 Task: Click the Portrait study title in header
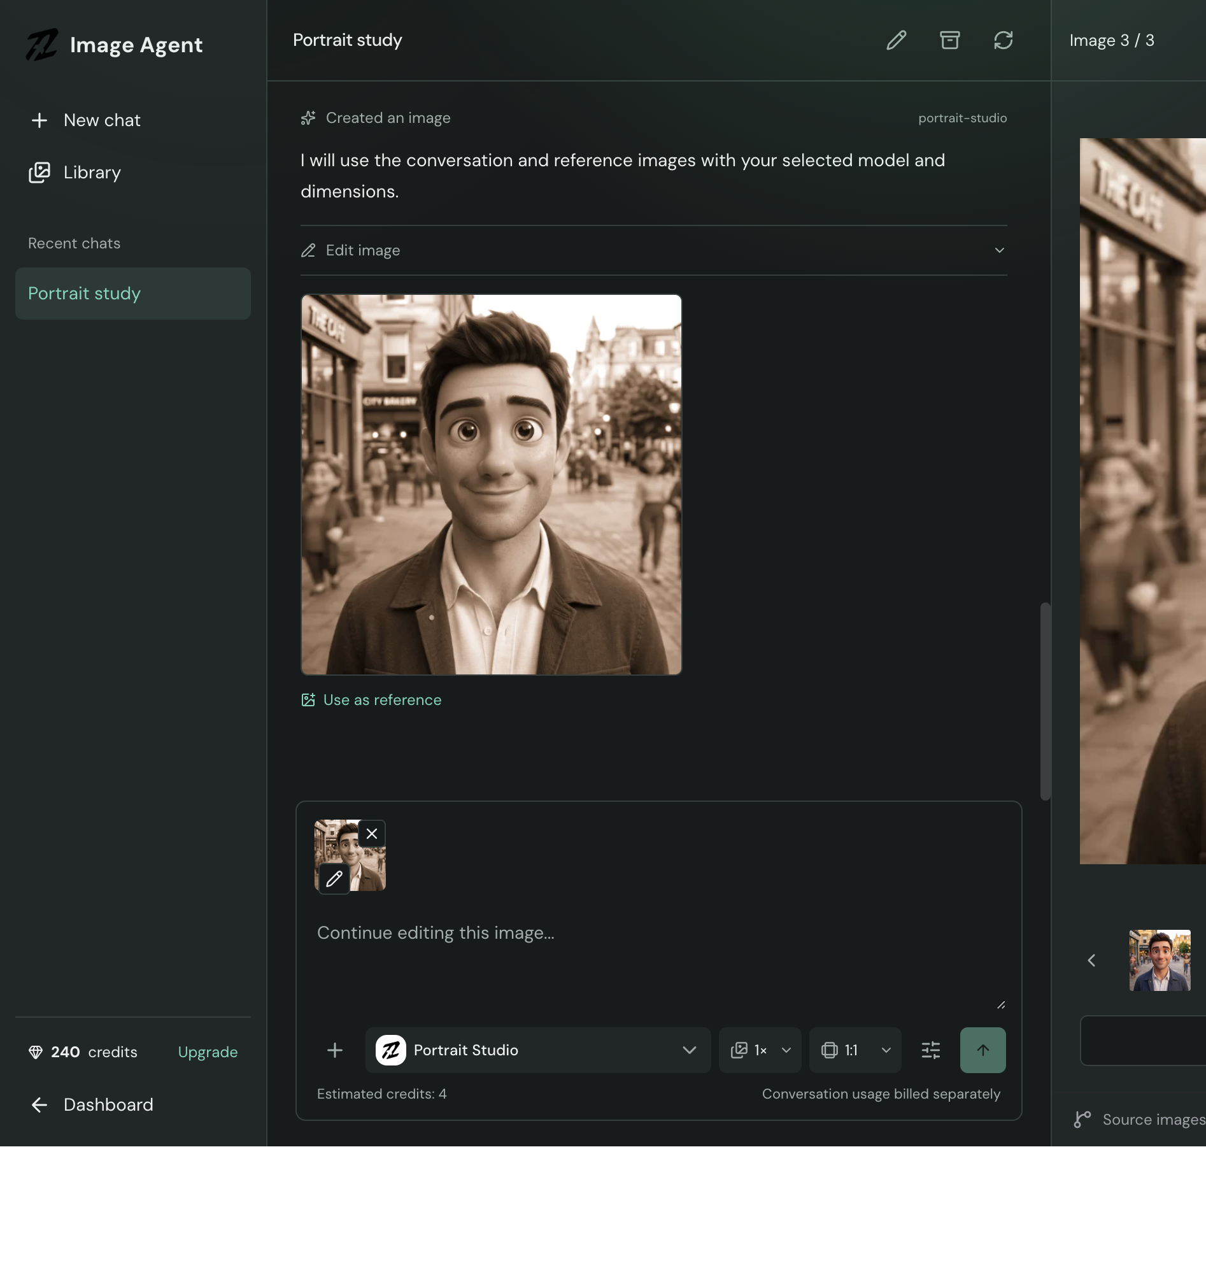(347, 40)
